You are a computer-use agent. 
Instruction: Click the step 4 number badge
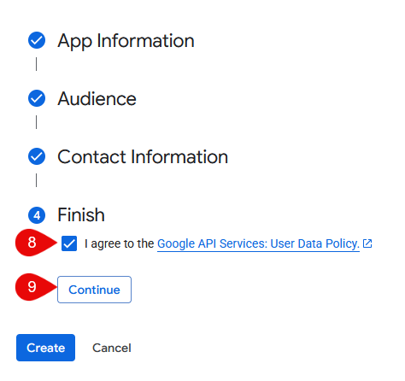[x=37, y=215]
